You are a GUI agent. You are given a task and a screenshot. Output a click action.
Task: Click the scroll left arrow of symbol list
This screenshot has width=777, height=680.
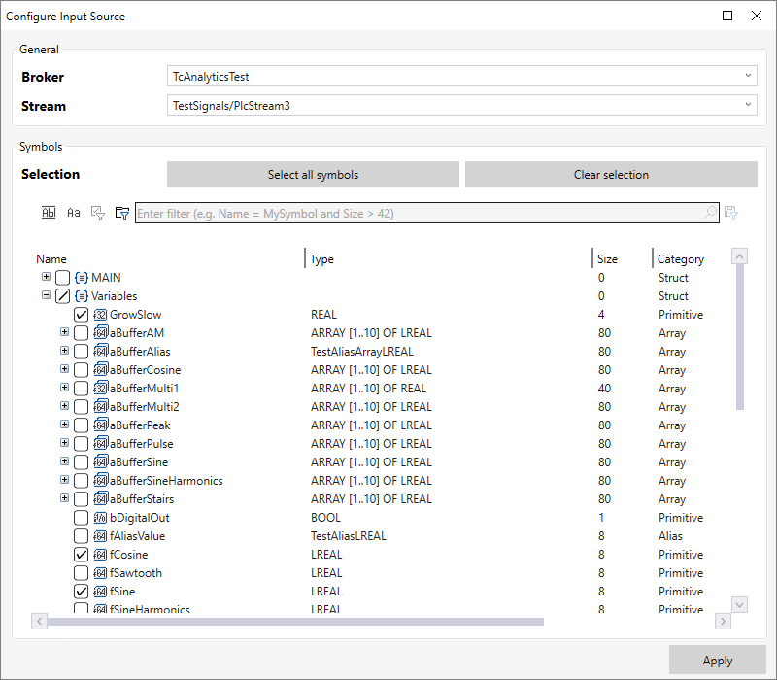(x=39, y=621)
